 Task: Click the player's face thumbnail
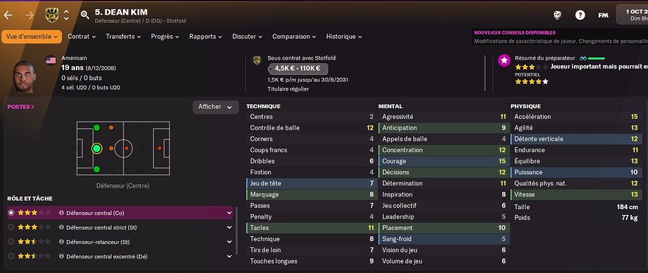[24, 77]
